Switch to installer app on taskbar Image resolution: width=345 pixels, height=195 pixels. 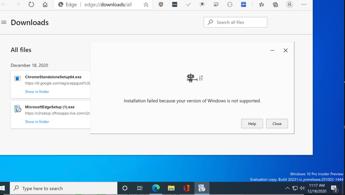[202, 188]
